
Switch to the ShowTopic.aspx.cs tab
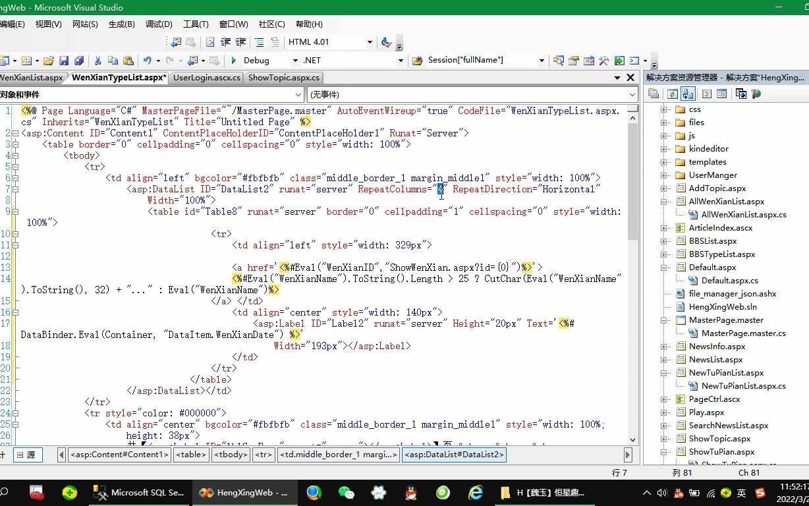pyautogui.click(x=284, y=77)
